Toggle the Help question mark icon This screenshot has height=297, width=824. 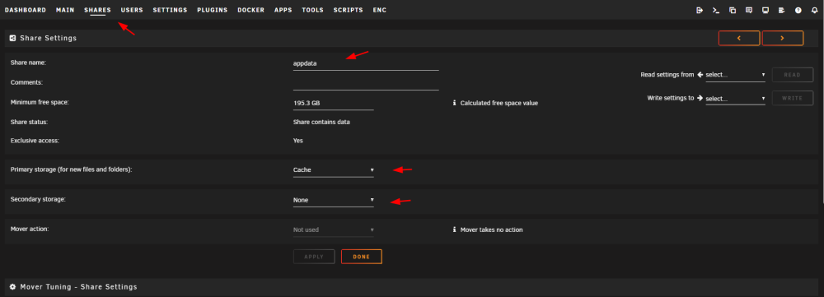coord(798,10)
